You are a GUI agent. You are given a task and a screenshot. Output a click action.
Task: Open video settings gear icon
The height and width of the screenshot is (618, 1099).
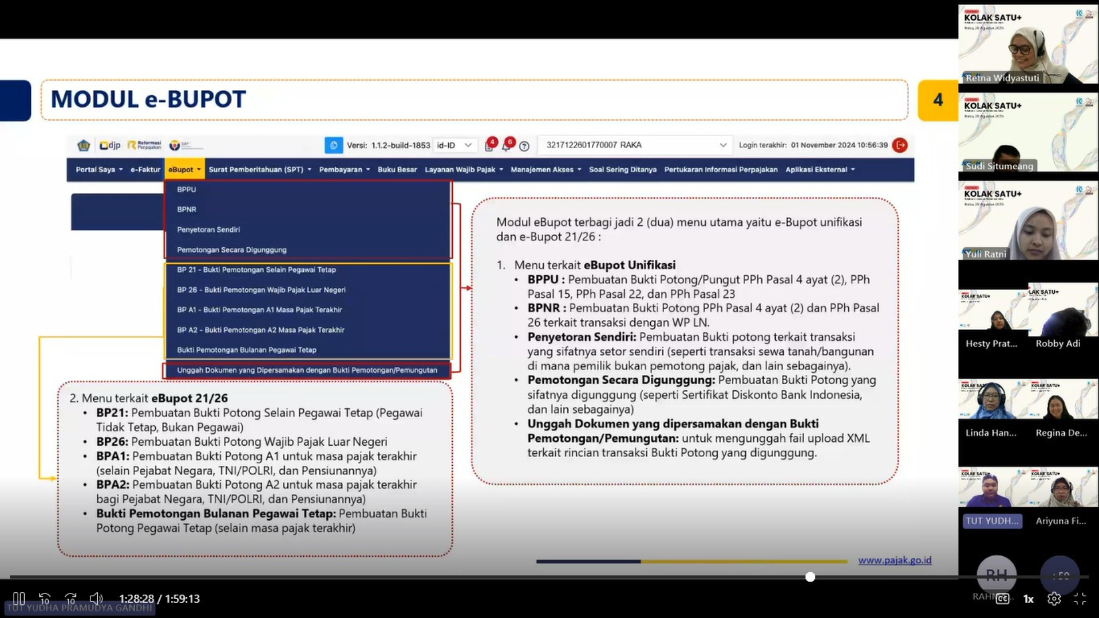[1054, 599]
